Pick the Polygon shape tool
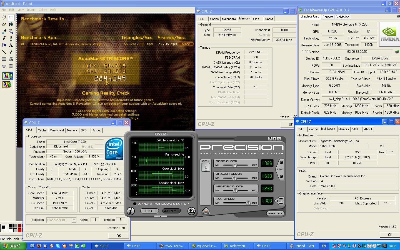This screenshot has width=400, height=250. 11,59
